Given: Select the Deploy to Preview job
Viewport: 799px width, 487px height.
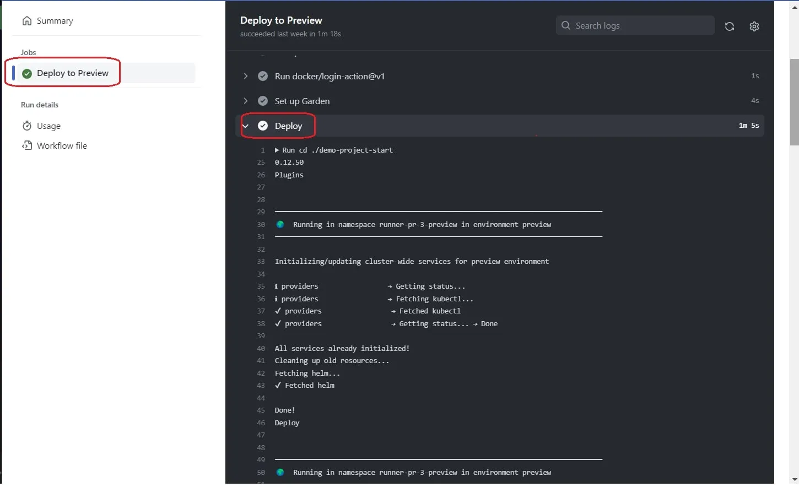Looking at the screenshot, I should click(x=72, y=73).
